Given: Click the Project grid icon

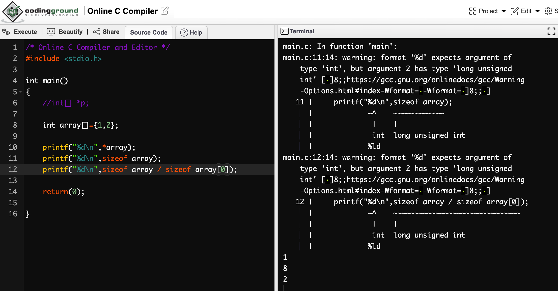Looking at the screenshot, I should click(x=472, y=11).
